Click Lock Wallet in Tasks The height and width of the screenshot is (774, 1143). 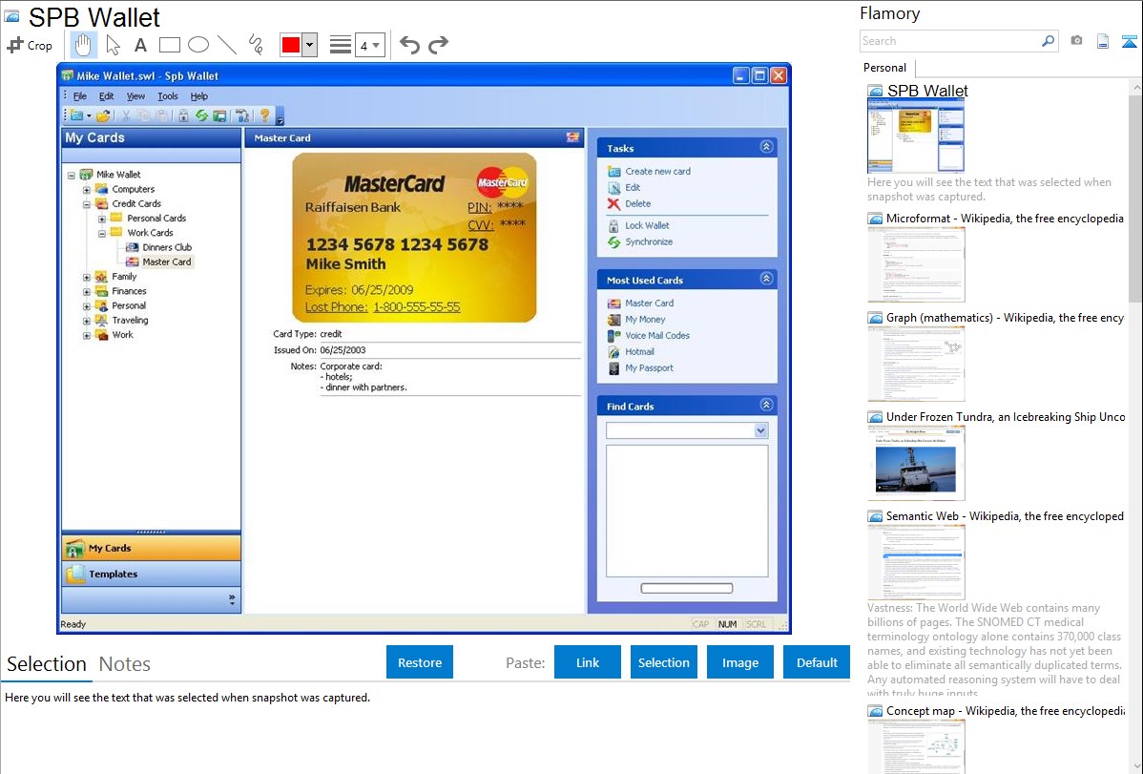tap(647, 225)
